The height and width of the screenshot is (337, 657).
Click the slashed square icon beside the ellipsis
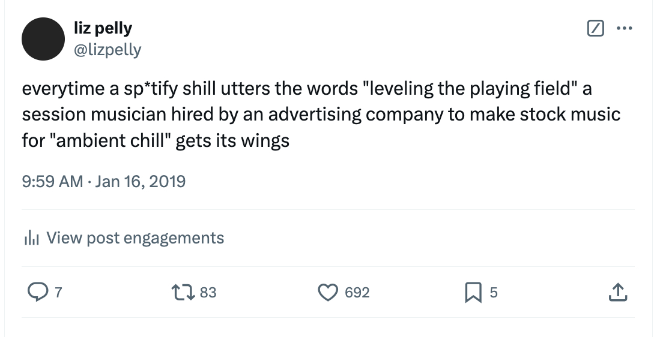point(595,28)
